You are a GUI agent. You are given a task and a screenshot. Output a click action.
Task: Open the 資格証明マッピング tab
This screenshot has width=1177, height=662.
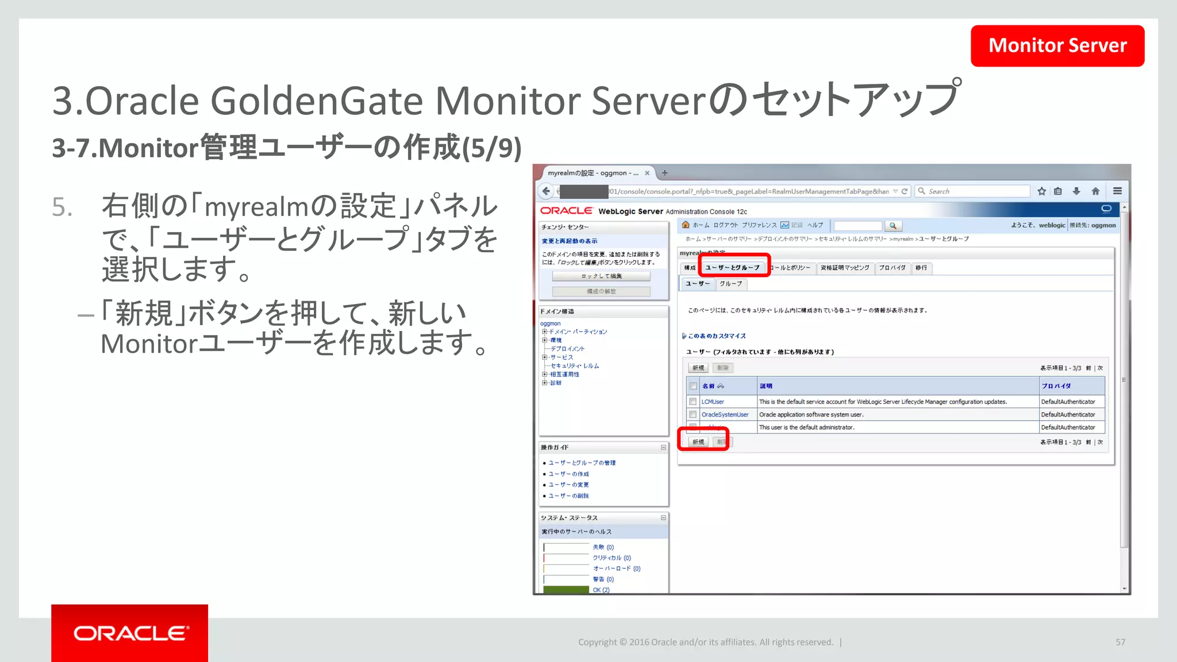coord(845,268)
